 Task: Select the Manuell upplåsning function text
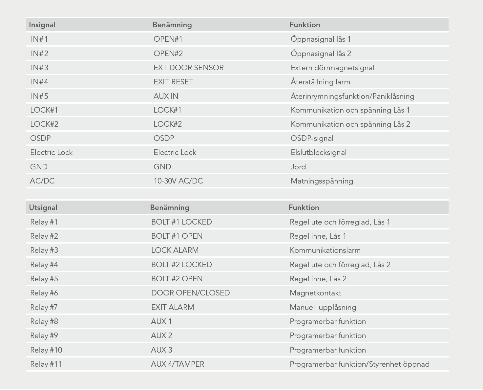[323, 307]
